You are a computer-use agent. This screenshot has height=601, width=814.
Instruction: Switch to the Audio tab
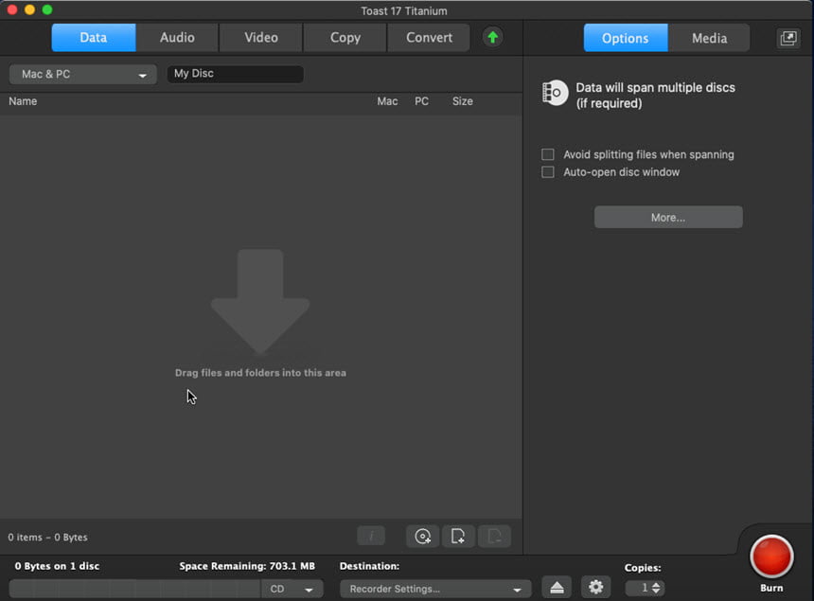click(177, 37)
